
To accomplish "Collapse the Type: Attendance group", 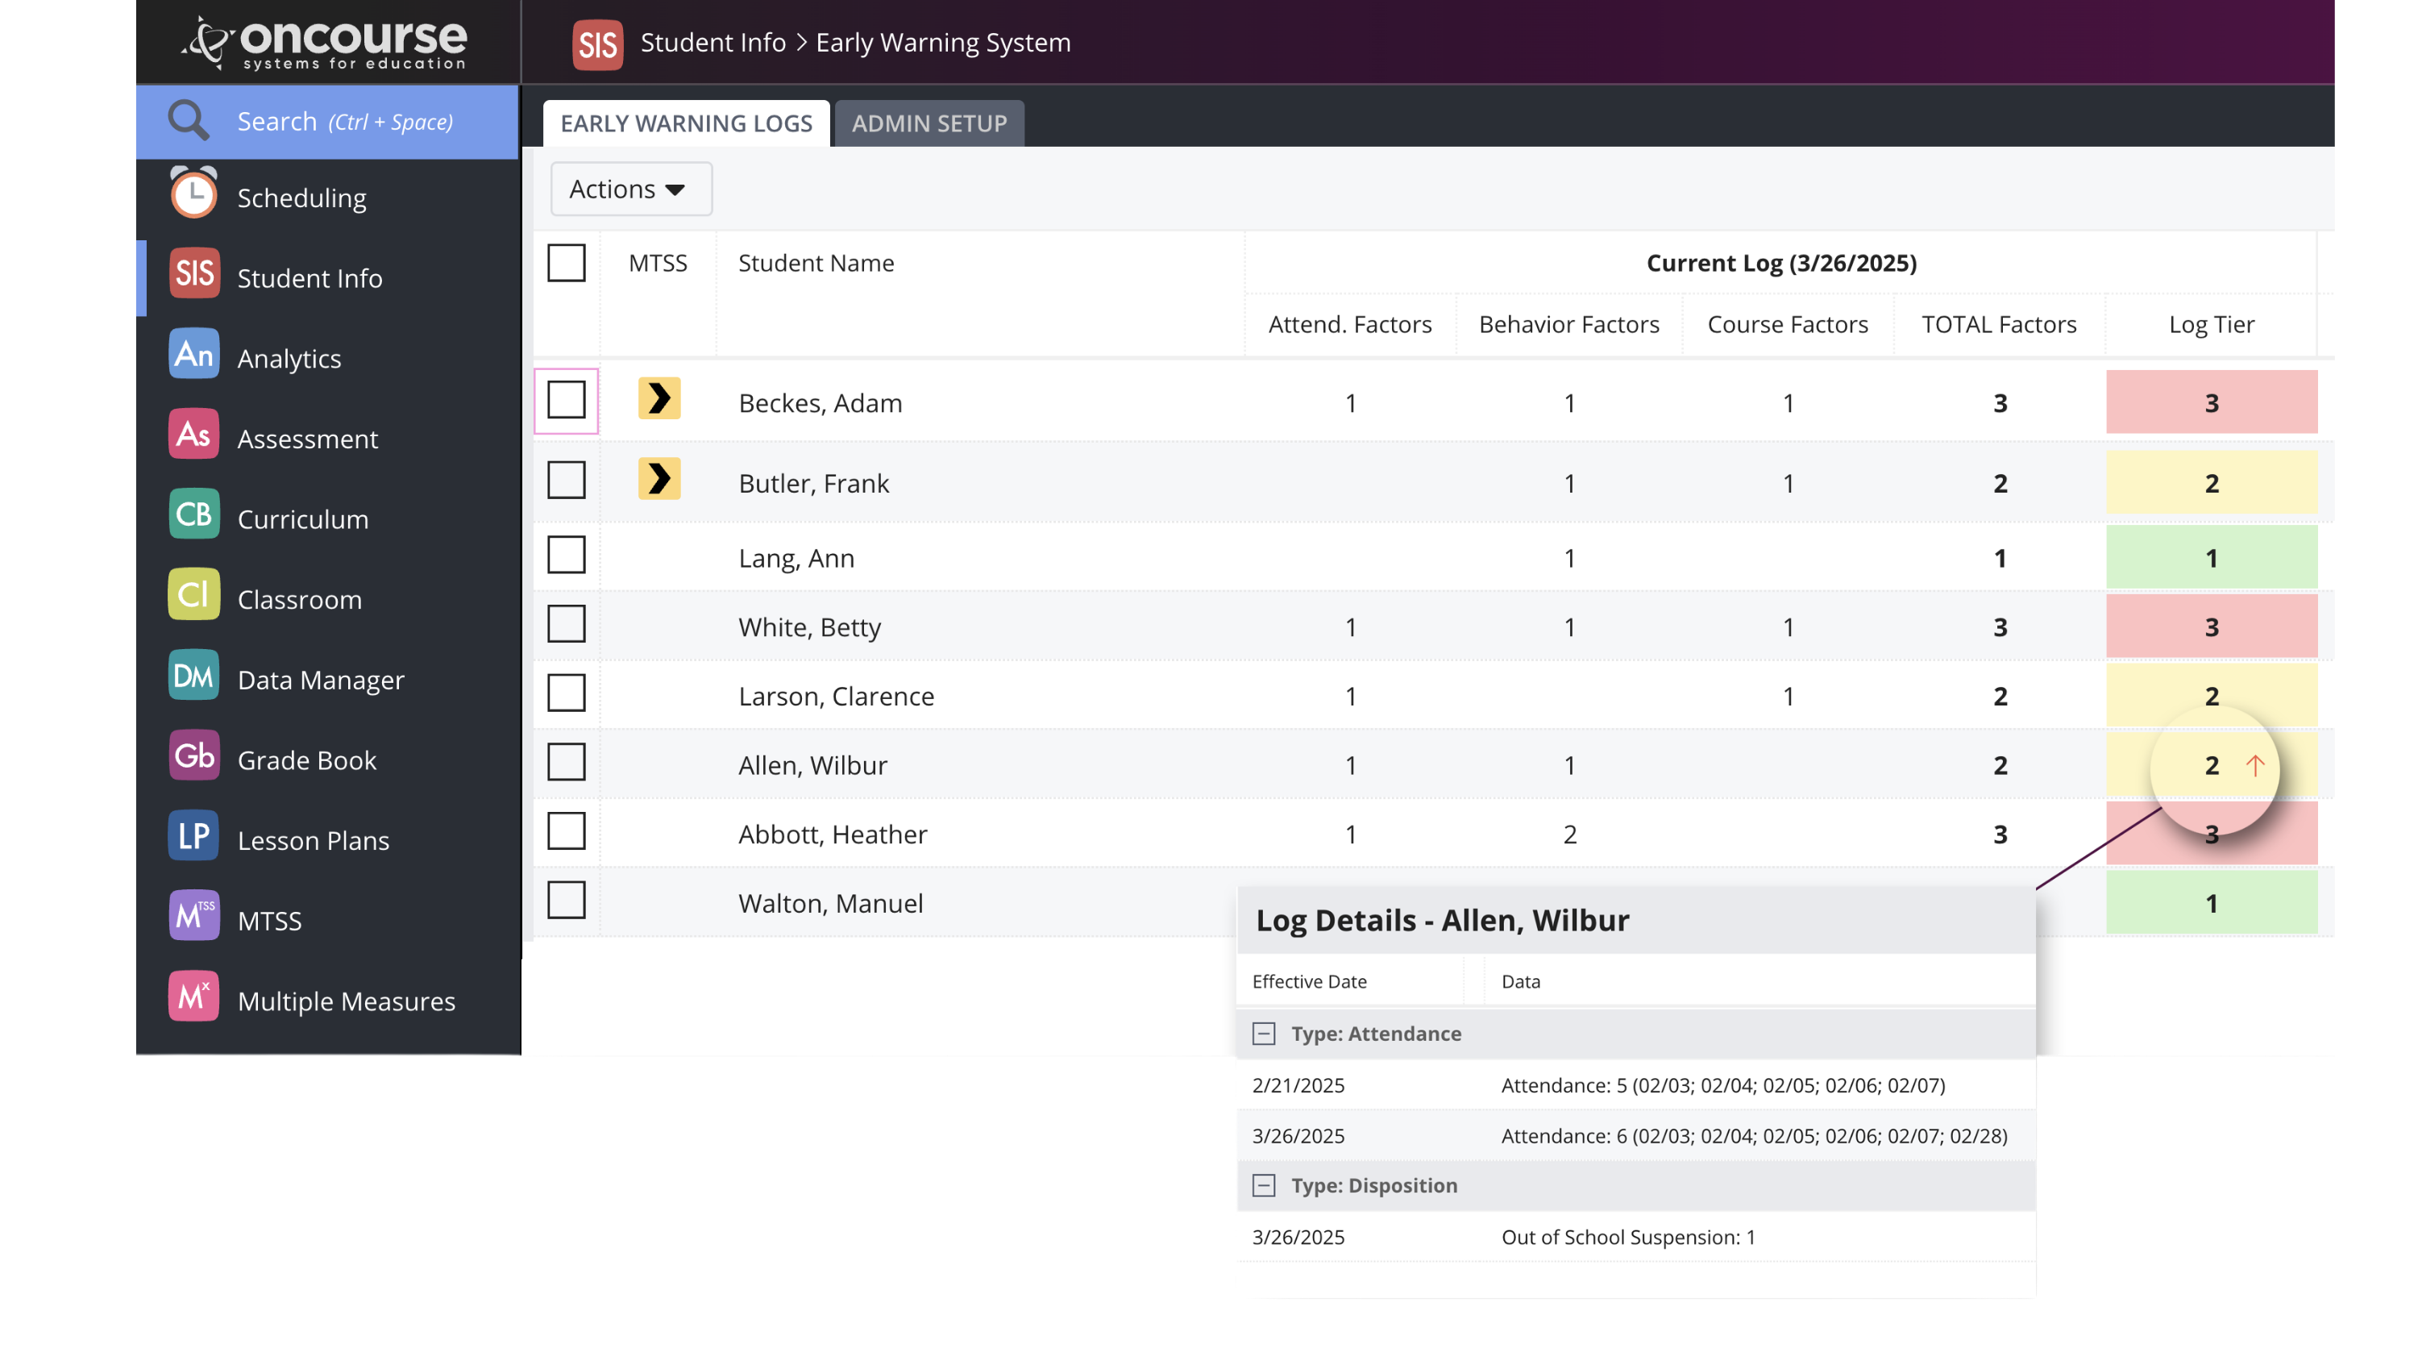I will coord(1264,1033).
